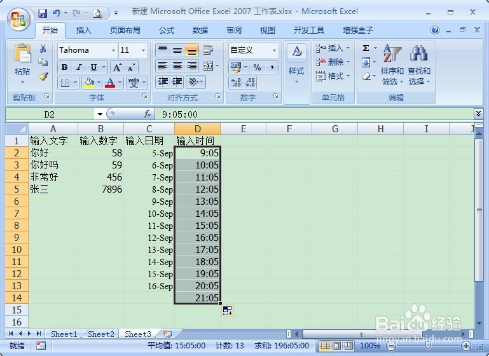Open the borders dropdown arrow
This screenshot has width=489, height=356.
pos(76,83)
